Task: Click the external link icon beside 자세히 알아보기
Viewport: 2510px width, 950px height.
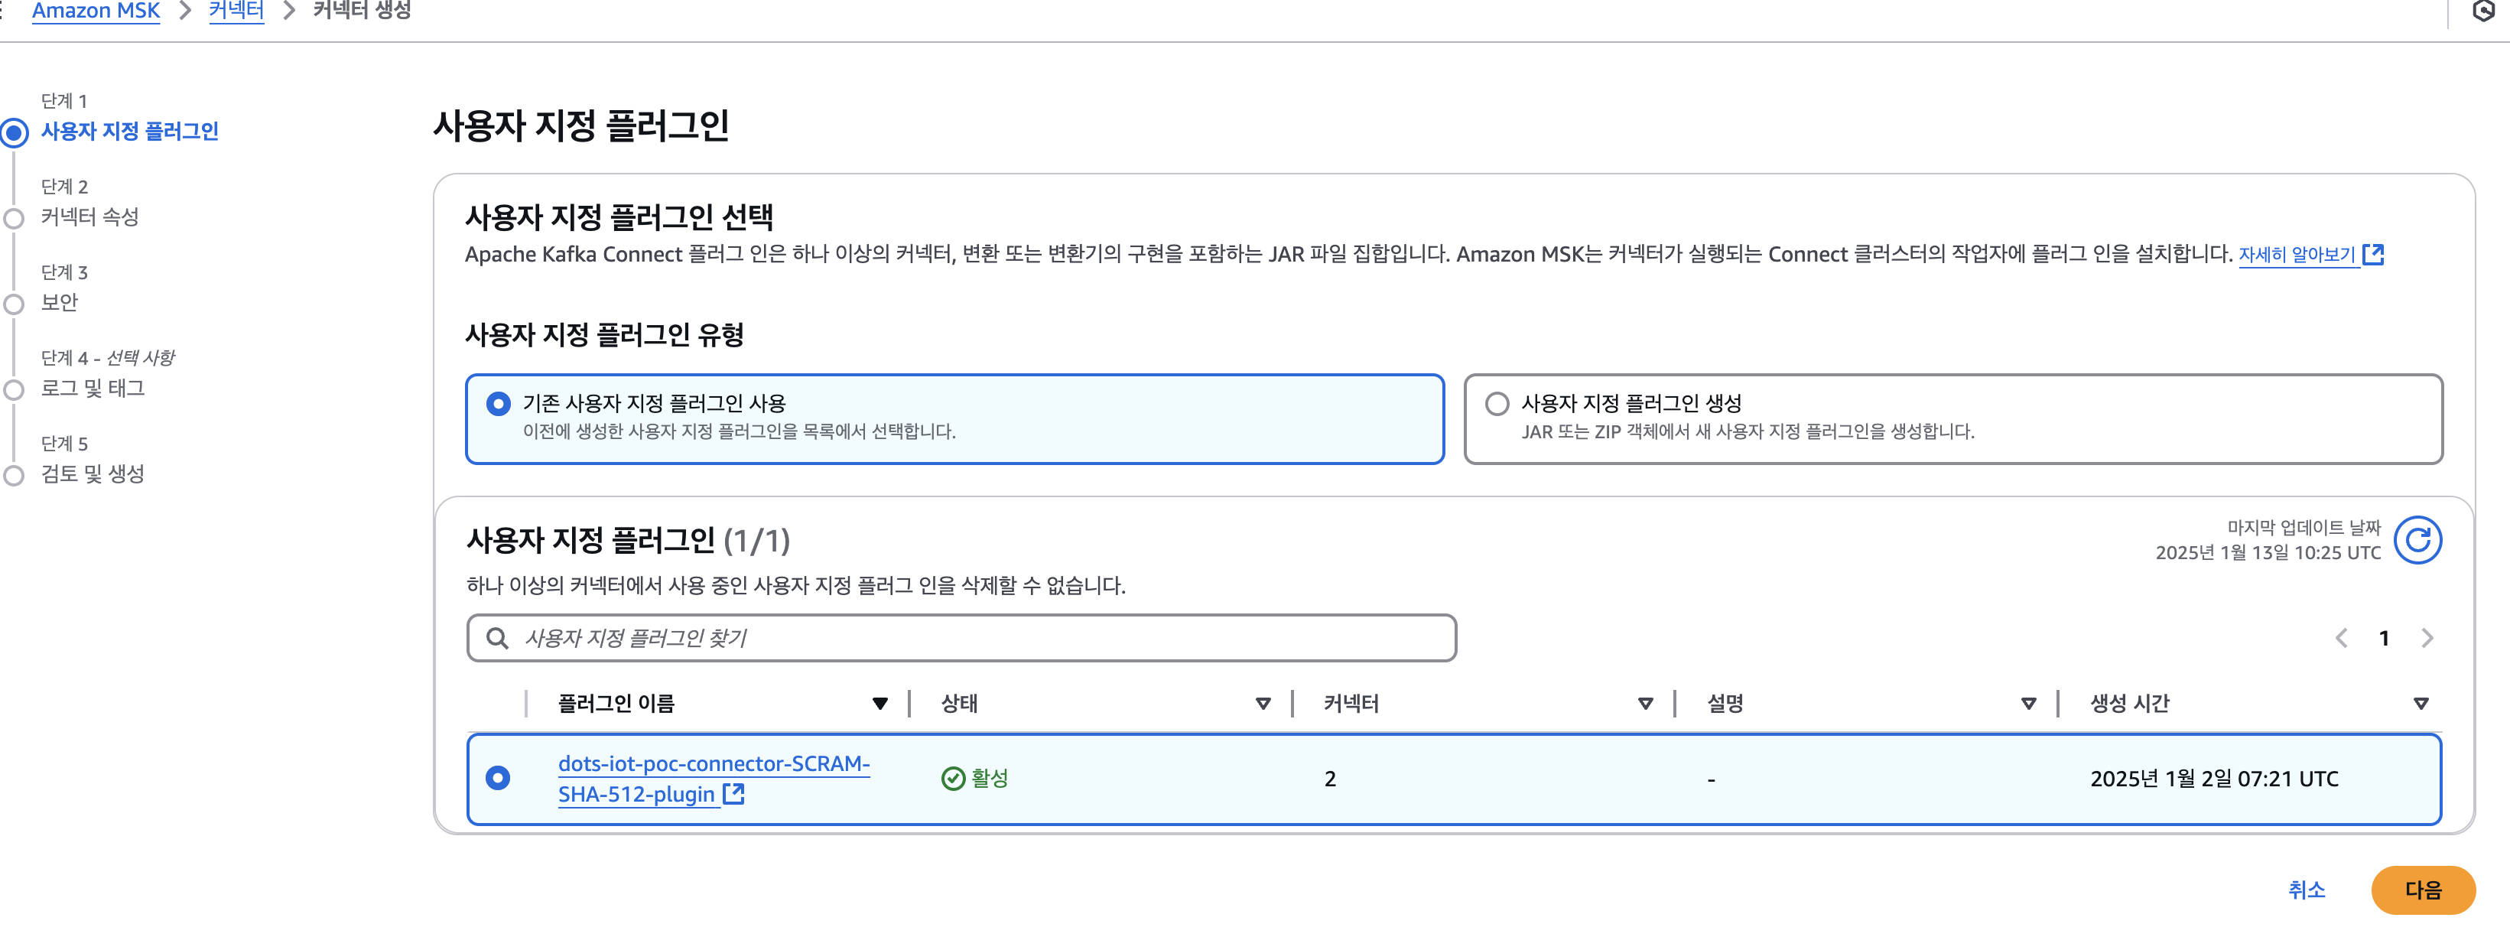Action: 2372,254
